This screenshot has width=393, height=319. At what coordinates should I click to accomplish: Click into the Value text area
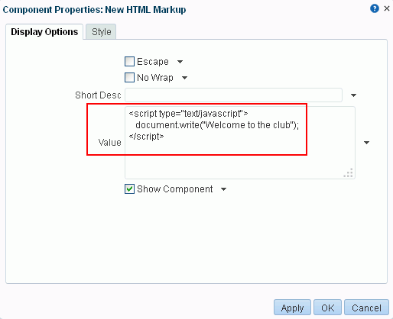click(x=240, y=143)
